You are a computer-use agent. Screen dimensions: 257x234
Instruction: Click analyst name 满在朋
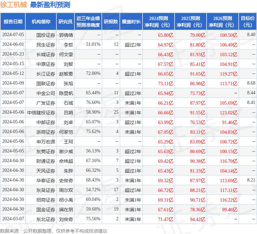[66, 210]
